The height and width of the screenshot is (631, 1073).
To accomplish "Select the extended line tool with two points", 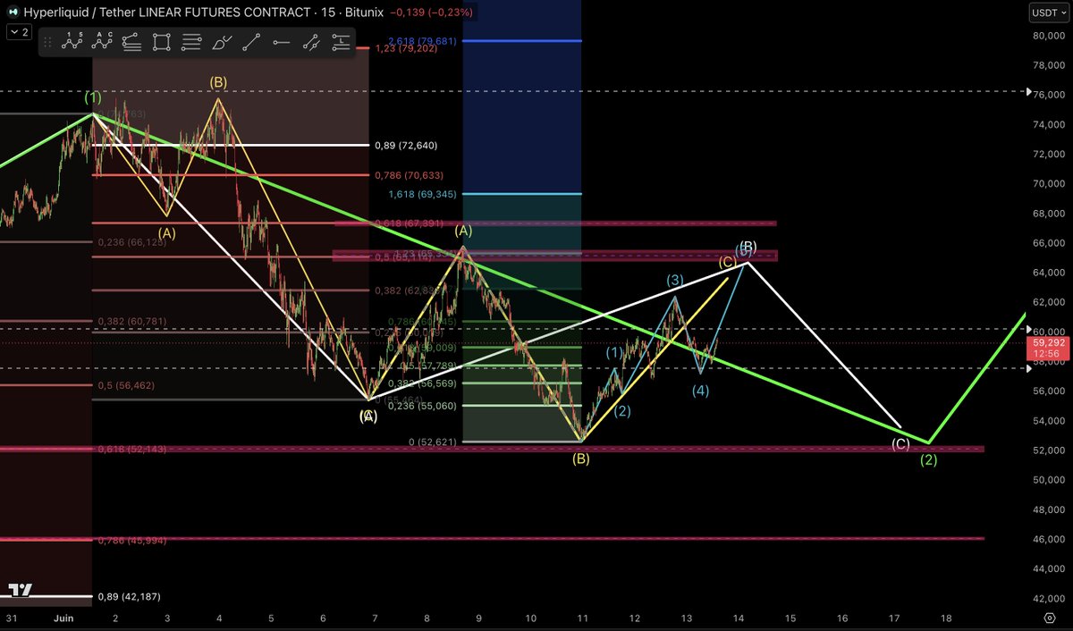I will [x=310, y=41].
